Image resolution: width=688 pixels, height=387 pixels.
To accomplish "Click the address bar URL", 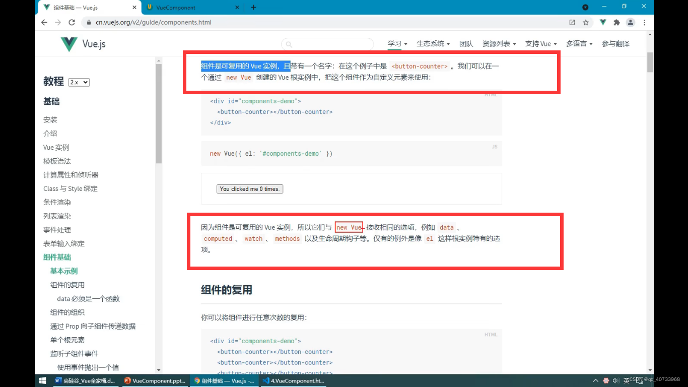I will point(154,22).
